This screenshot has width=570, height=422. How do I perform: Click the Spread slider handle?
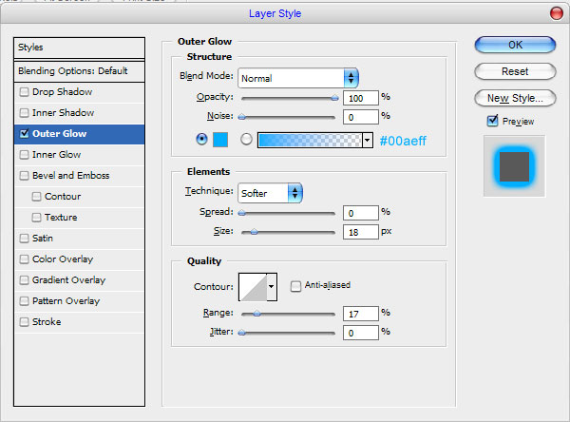point(241,213)
